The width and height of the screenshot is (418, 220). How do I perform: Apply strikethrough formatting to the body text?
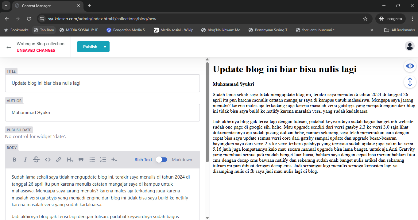(x=37, y=160)
